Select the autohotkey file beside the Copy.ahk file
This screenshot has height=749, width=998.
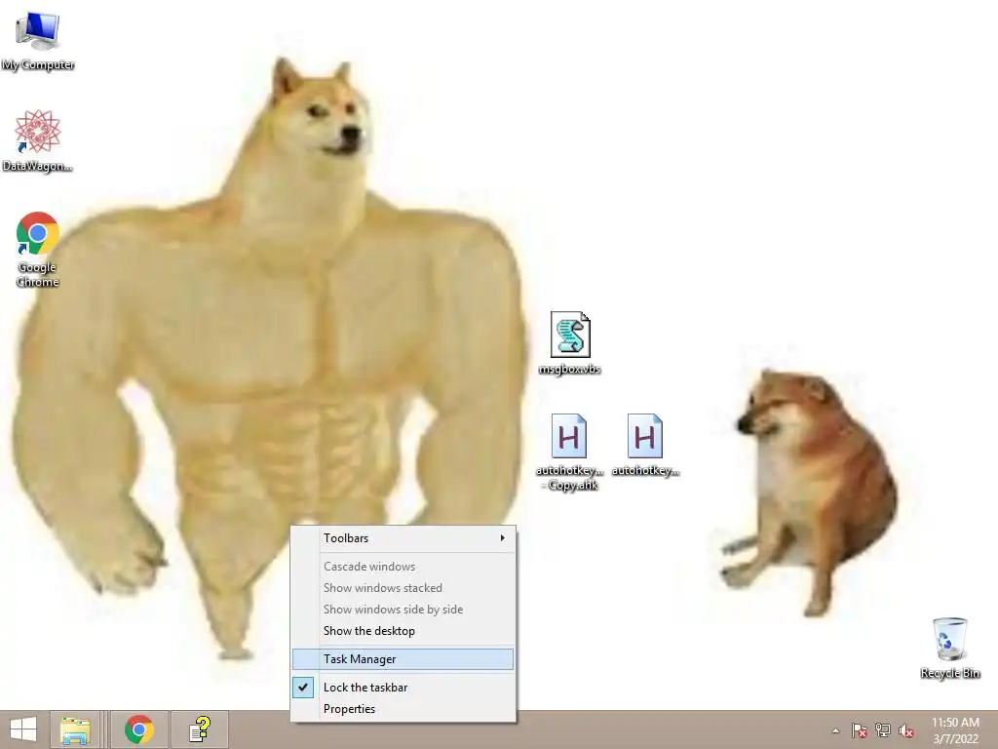point(645,445)
